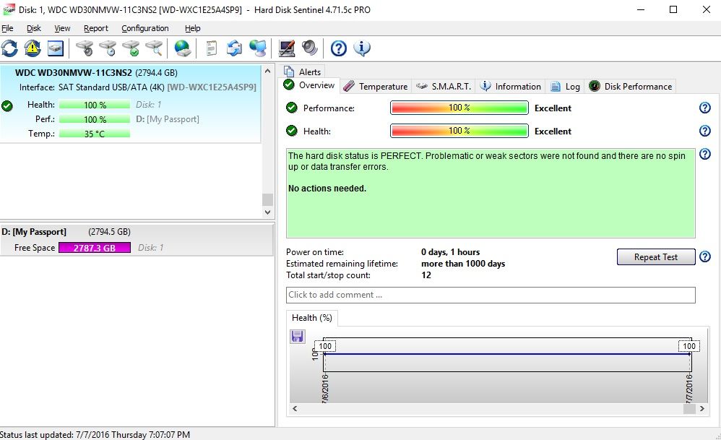Select the D: [My Passport] volume heading
This screenshot has width=721, height=440.
[x=34, y=232]
